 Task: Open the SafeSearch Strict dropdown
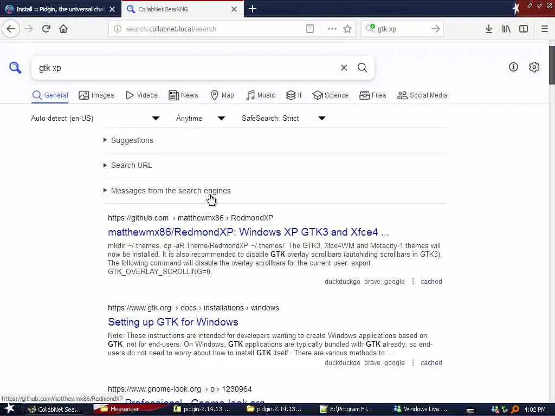click(283, 118)
